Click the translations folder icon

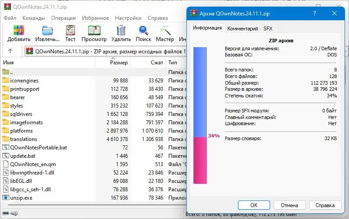click(6, 139)
